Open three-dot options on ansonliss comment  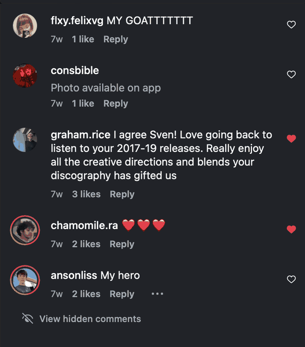157,294
